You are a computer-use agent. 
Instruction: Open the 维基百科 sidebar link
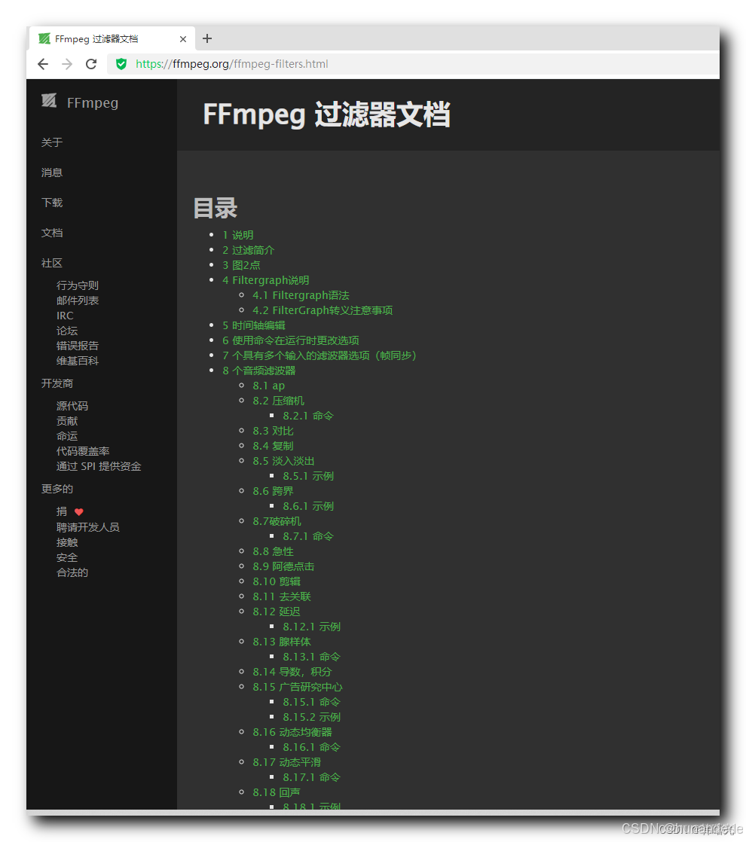coord(78,360)
